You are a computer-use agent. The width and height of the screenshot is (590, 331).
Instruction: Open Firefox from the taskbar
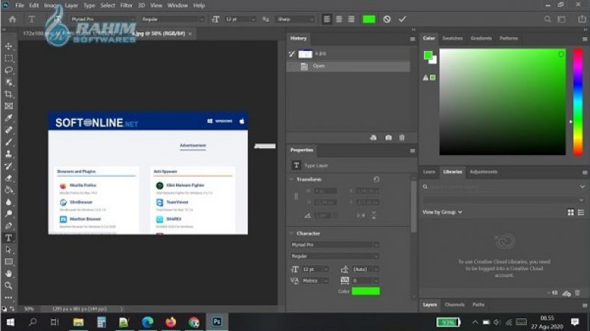click(171, 322)
